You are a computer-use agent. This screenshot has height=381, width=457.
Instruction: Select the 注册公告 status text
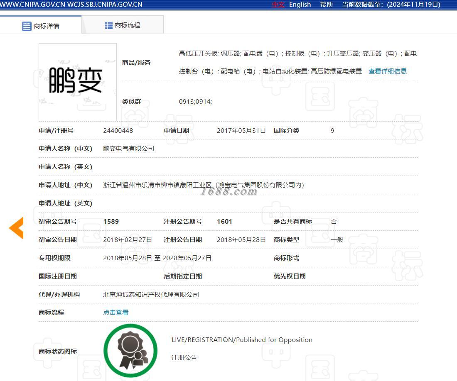tap(184, 358)
